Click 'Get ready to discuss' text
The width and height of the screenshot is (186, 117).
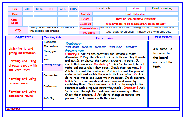coord(120,32)
